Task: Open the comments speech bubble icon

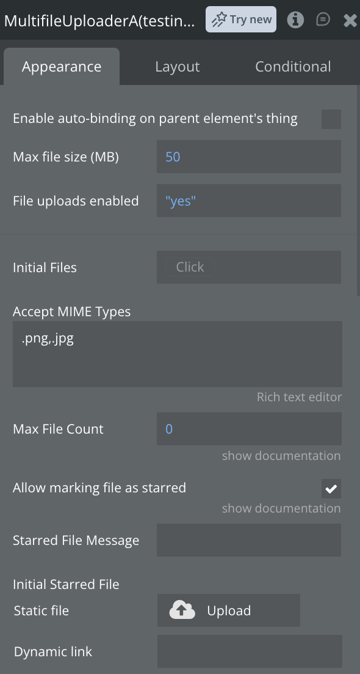Action: coord(323,20)
